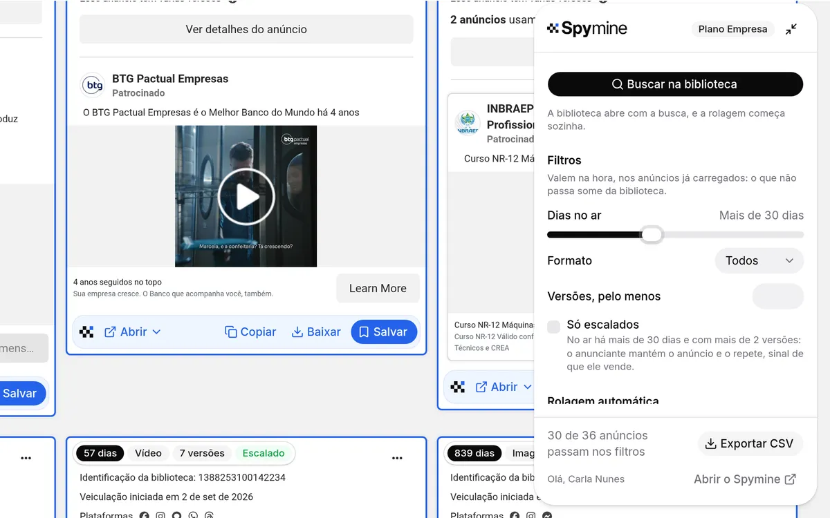
Task: Click the 'Melhor Banco do Mundo' ad text
Action: 221,112
